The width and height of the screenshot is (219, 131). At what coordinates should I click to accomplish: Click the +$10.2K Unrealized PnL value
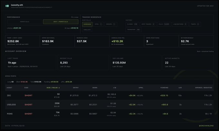click(117, 41)
